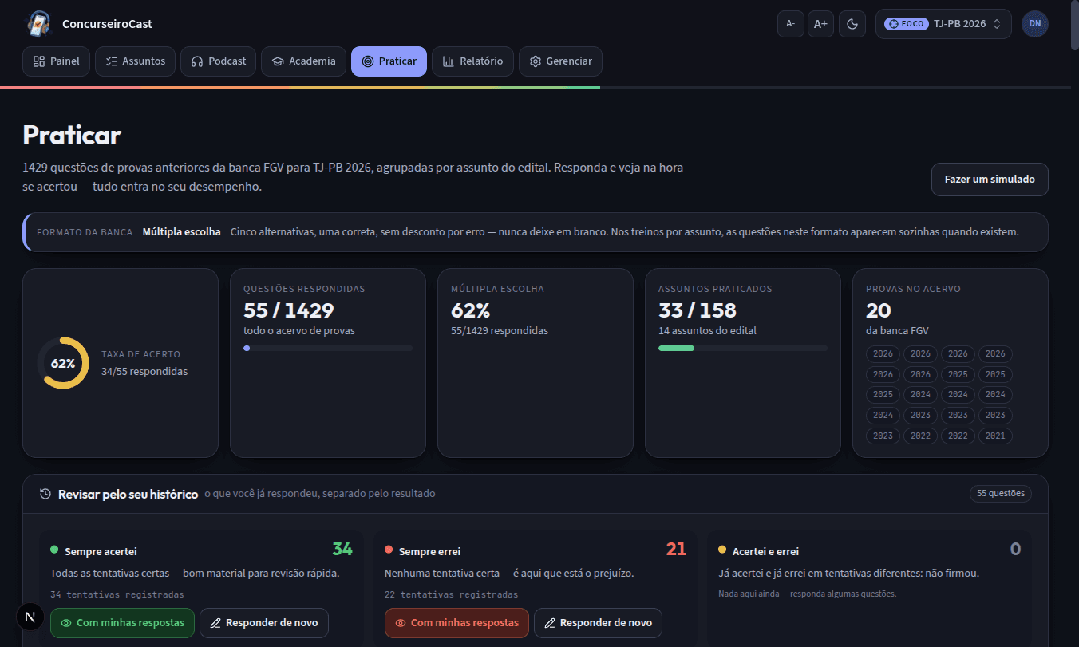
Task: Click the Questões respondidas progress bar
Action: pyautogui.click(x=328, y=349)
